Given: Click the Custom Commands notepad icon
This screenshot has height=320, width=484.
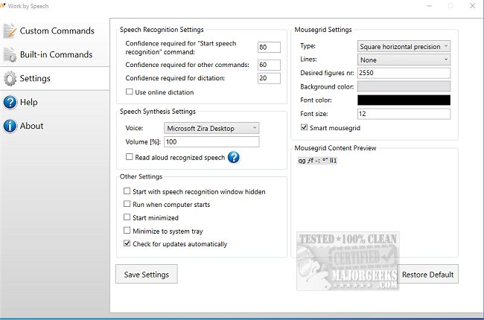Looking at the screenshot, I should coord(9,31).
